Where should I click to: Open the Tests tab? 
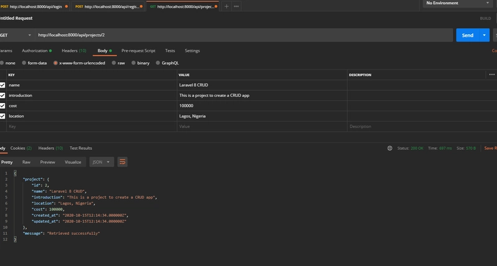click(x=170, y=51)
